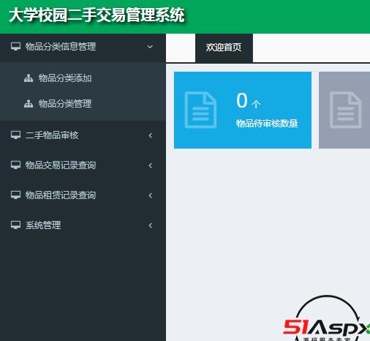The height and width of the screenshot is (341, 370).
Task: Switch to the 欢迎首页 tab
Action: pos(224,48)
